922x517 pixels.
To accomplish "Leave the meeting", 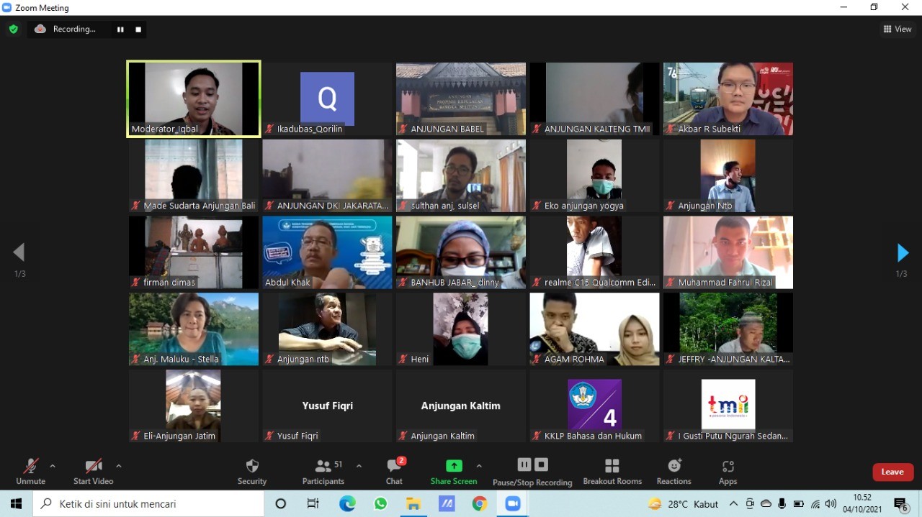I will point(892,472).
